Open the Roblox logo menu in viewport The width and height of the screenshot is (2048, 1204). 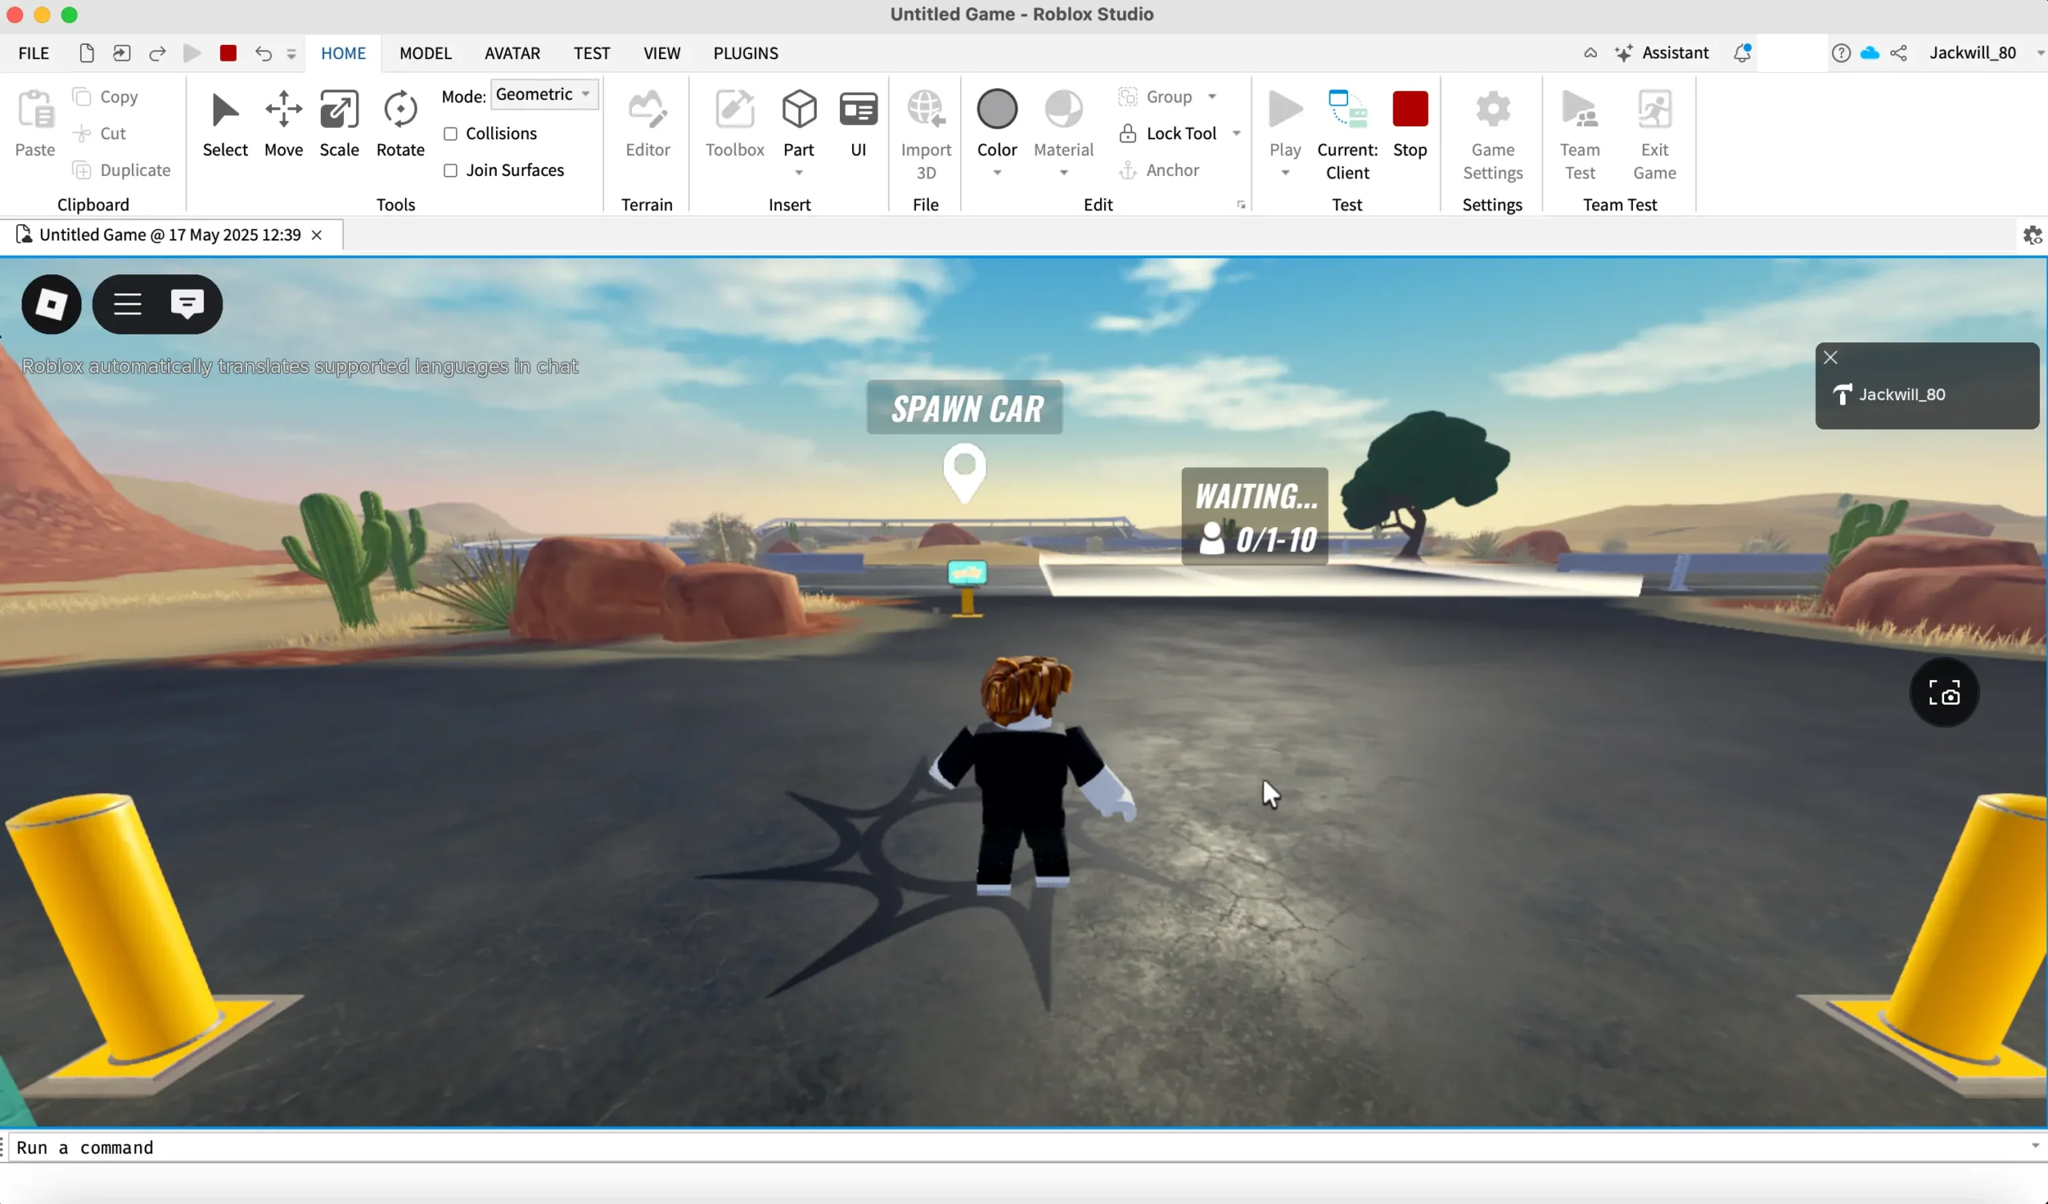tap(51, 304)
